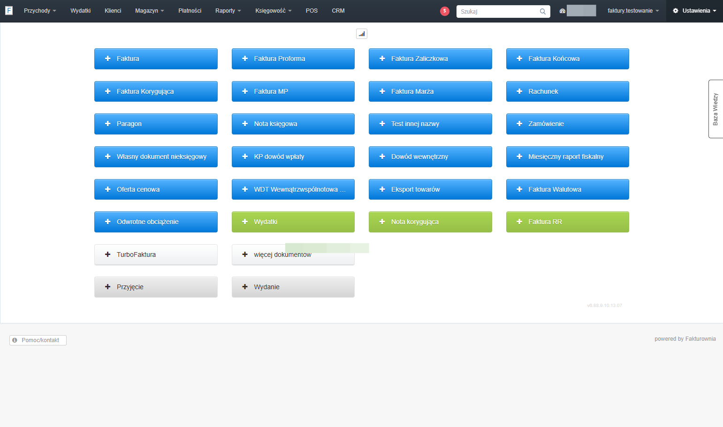This screenshot has width=723, height=427.
Task: Click the Przyjęcie warehouse button
Action: [x=156, y=287]
